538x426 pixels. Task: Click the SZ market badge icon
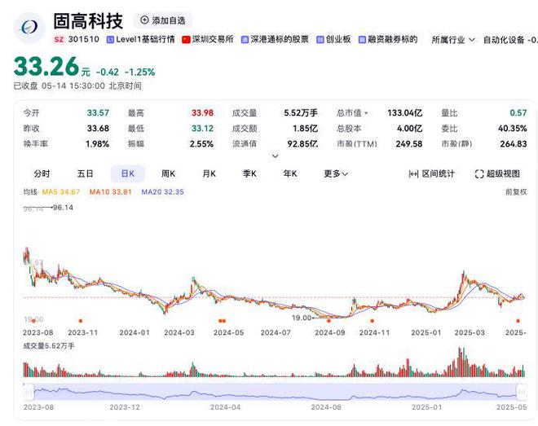59,39
